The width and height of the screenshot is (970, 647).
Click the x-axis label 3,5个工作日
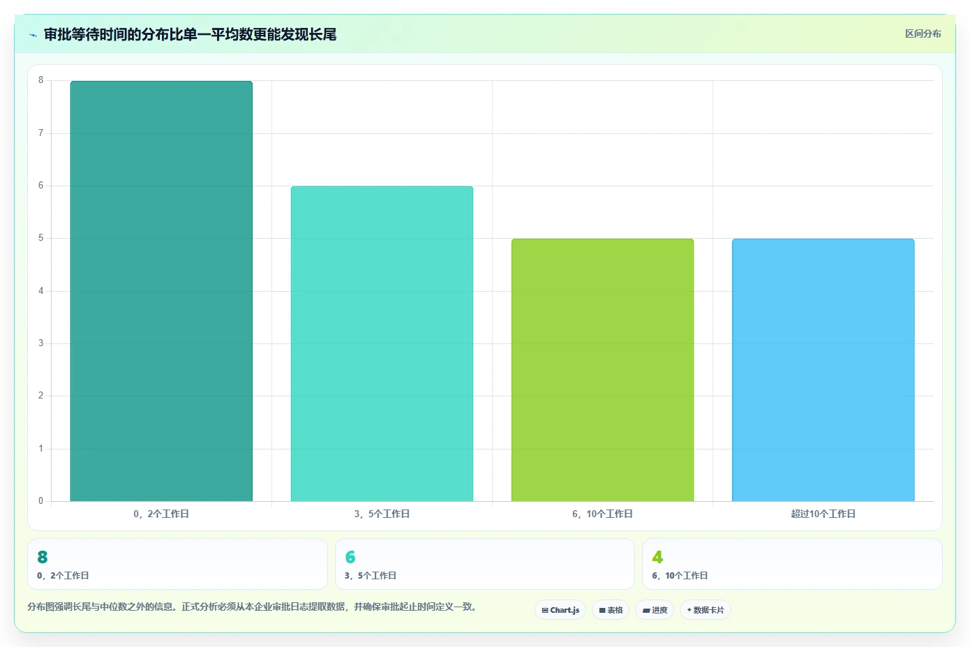point(382,514)
